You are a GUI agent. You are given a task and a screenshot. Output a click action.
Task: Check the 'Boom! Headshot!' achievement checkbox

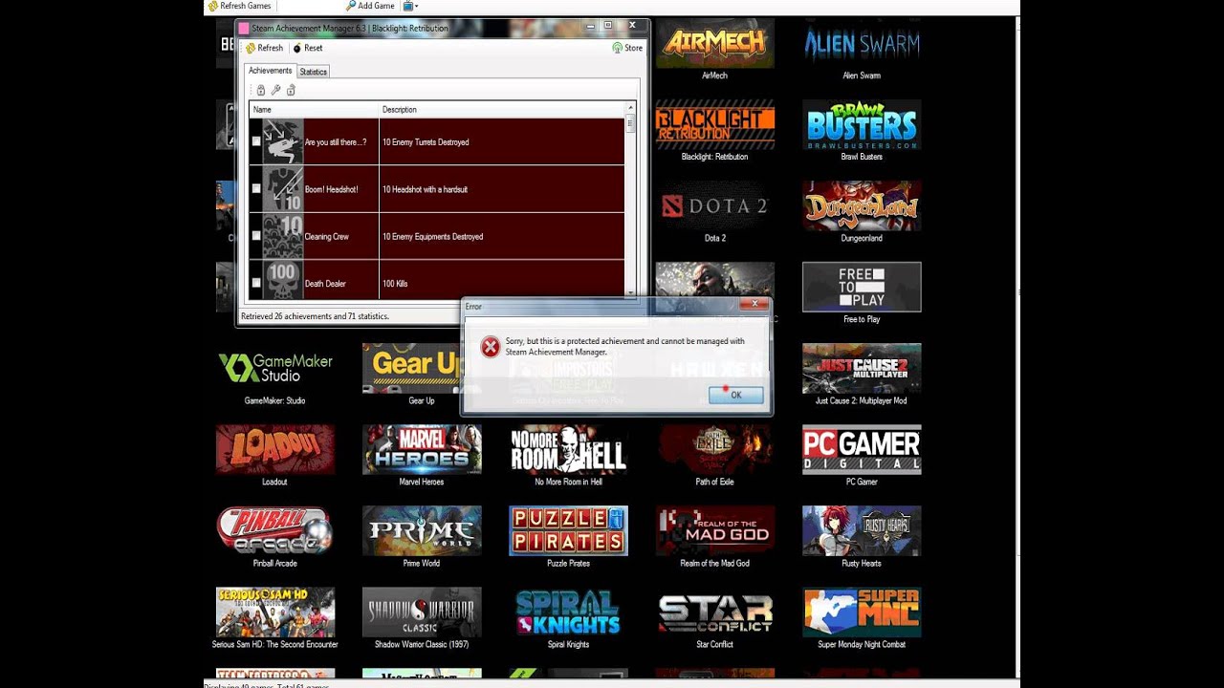click(x=256, y=188)
